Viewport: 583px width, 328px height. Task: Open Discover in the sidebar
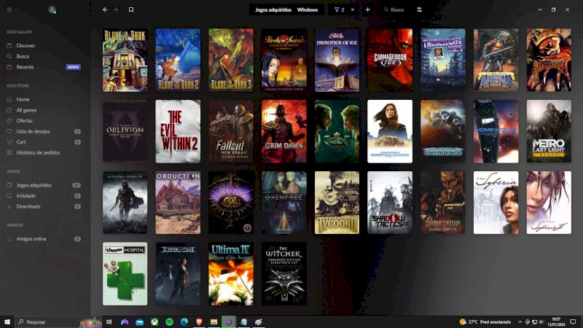[26, 45]
